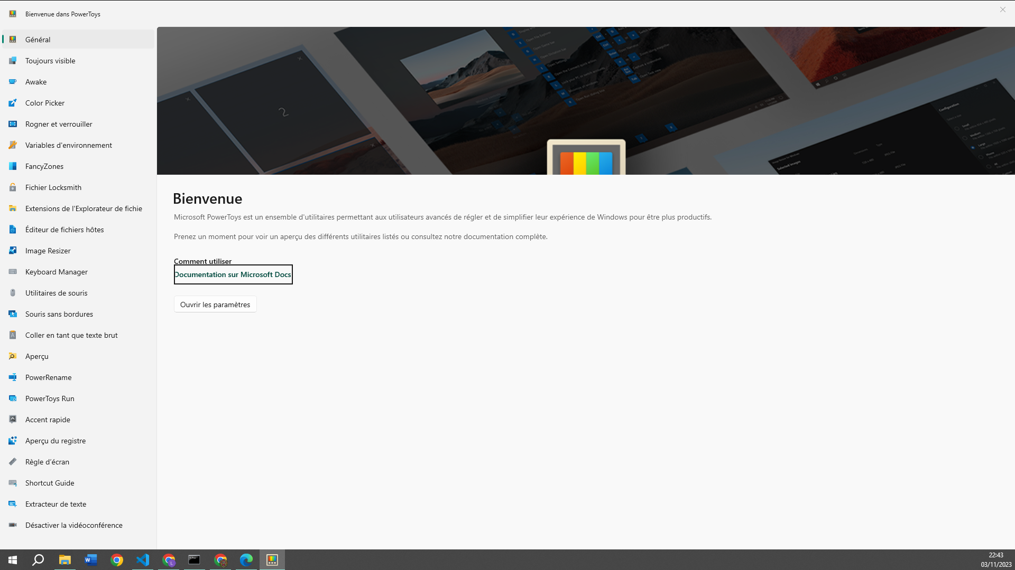Click the Ouvrir les paramètres button
This screenshot has height=570, width=1015.
click(215, 305)
